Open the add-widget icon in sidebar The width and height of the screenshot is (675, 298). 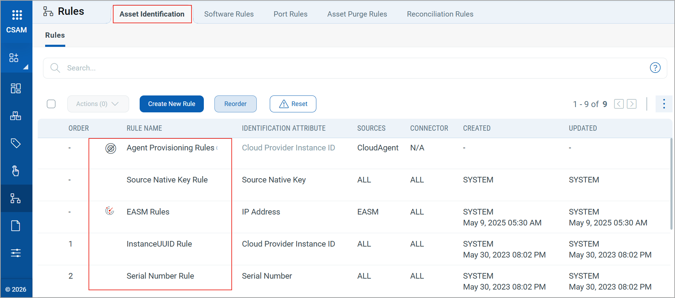(14, 58)
